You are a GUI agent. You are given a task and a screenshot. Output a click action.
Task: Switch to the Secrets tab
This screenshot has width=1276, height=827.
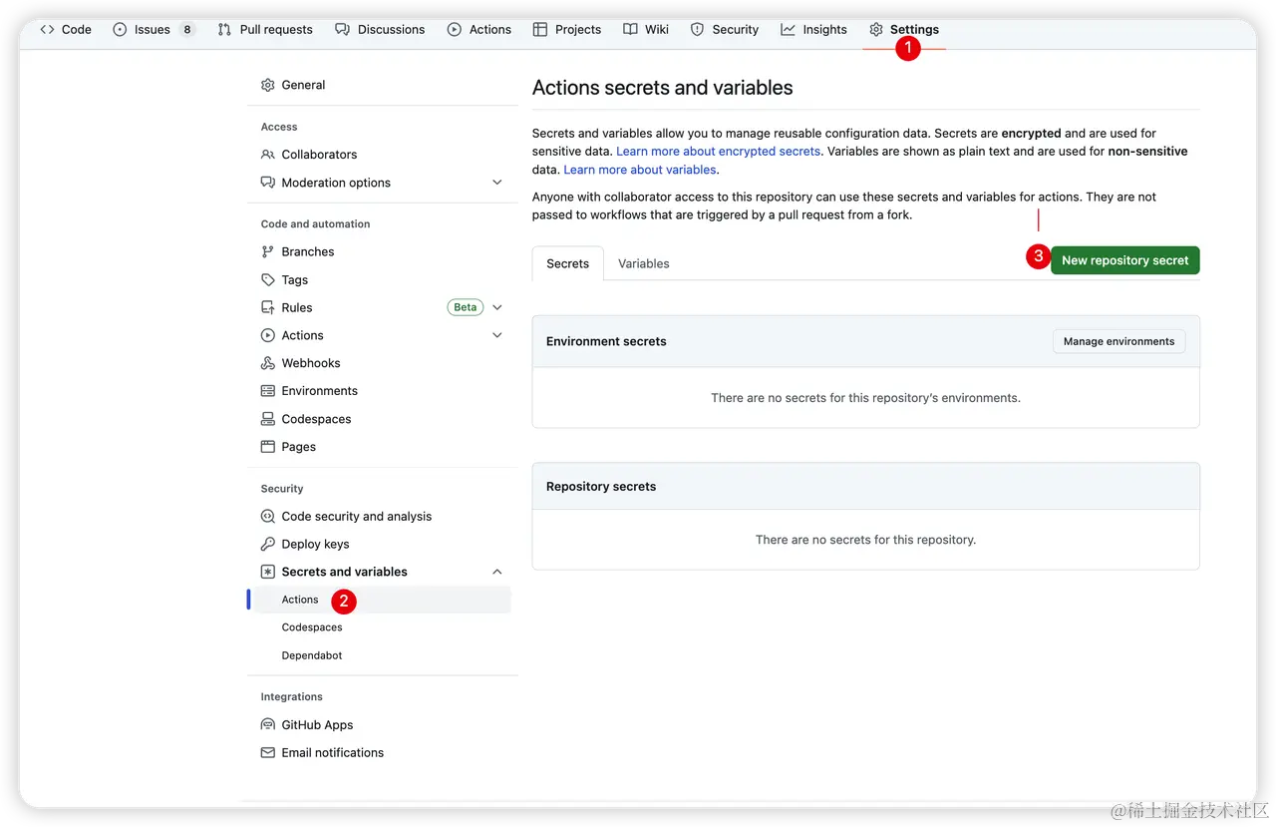[x=568, y=263]
